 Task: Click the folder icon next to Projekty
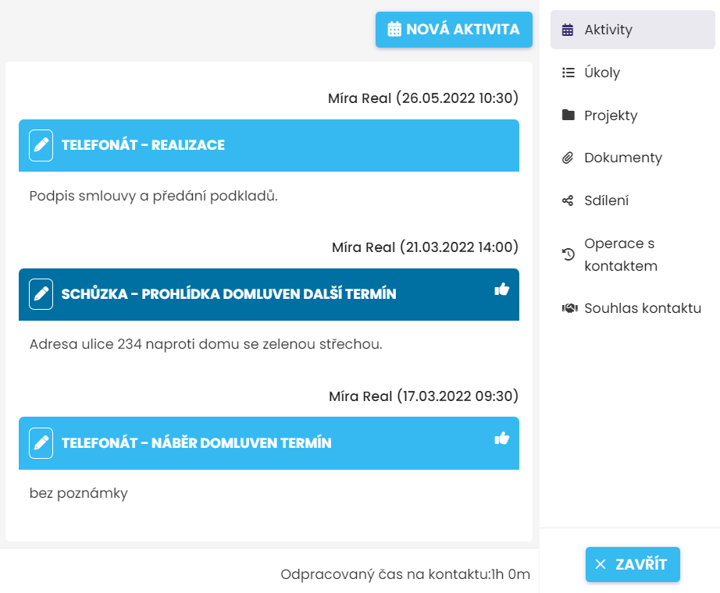click(569, 115)
